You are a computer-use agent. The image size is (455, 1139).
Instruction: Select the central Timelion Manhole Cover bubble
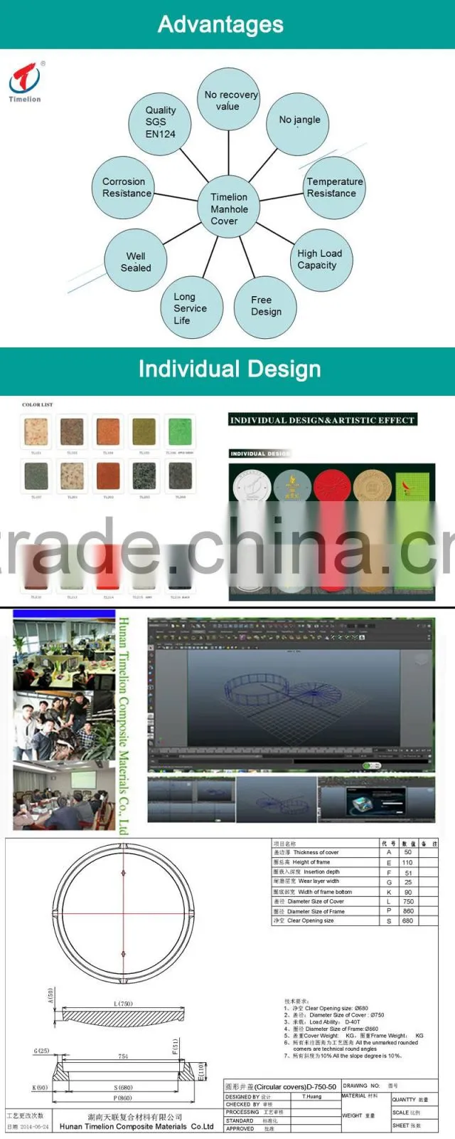(229, 208)
